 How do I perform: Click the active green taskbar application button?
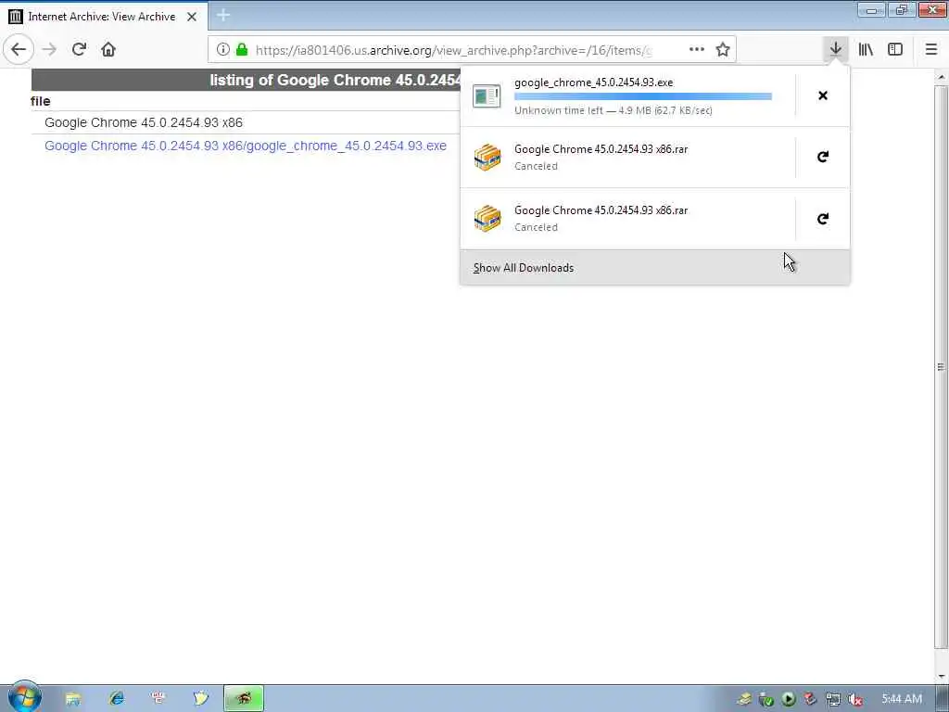(244, 699)
